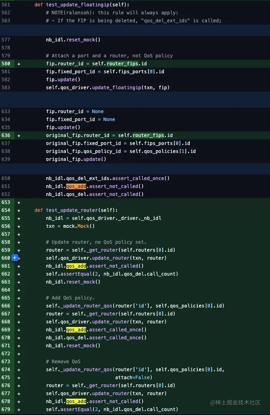Click 'fip.router_id = None' on line 633
The width and height of the screenshot is (270, 415).
pos(75,112)
